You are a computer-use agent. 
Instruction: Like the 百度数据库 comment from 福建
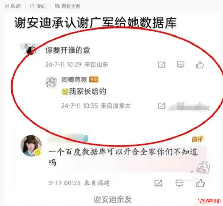200,183
